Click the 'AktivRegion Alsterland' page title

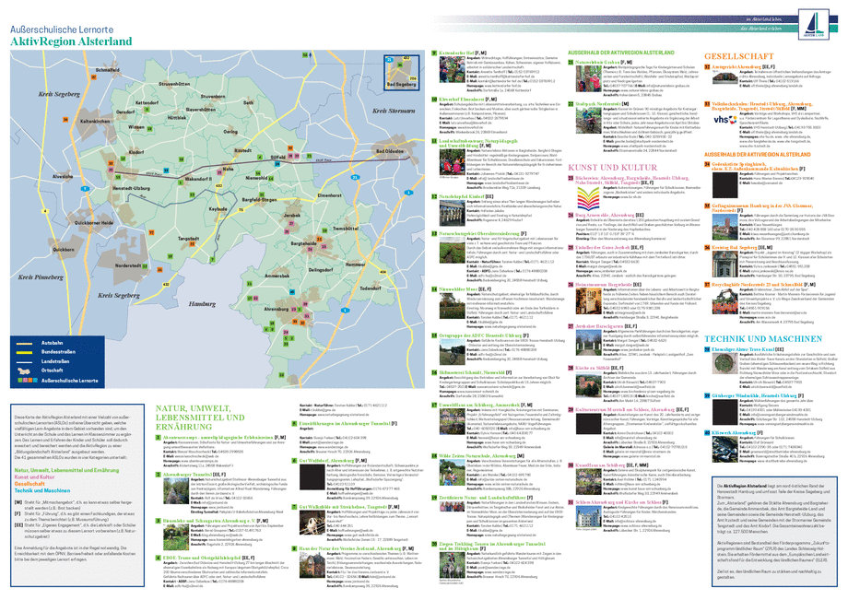71,41
